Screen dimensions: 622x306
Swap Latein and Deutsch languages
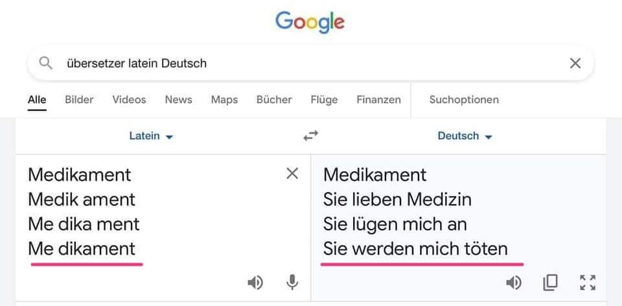point(311,135)
